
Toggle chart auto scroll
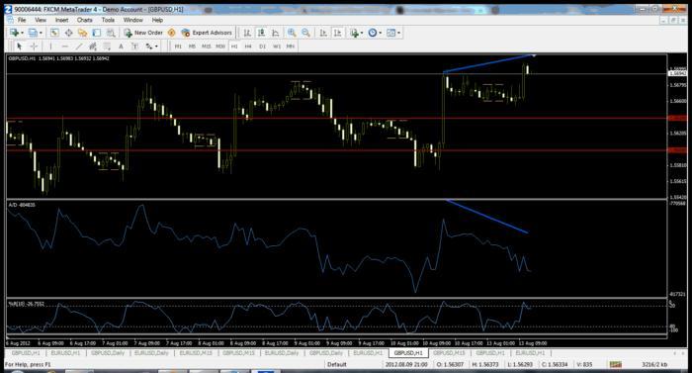(x=323, y=33)
